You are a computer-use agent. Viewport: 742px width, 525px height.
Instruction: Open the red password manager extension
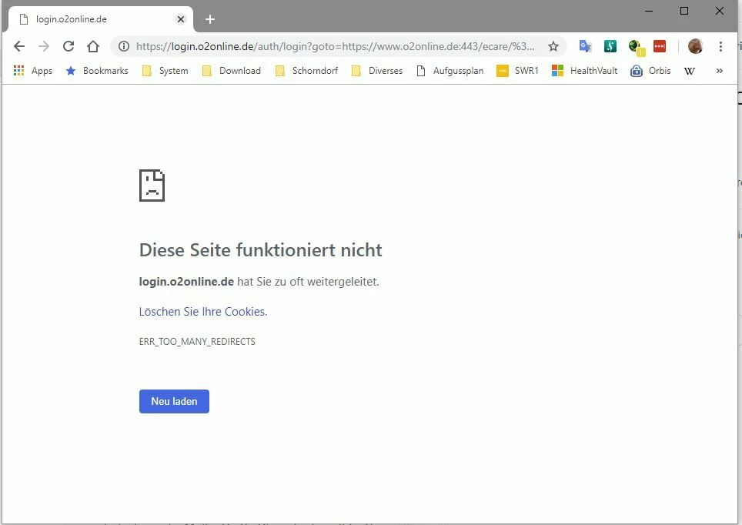point(659,46)
